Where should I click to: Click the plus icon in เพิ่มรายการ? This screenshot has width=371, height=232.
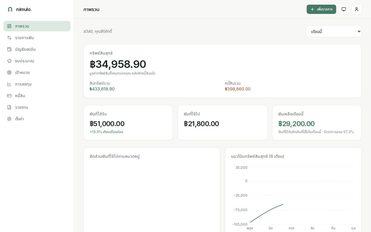(312, 9)
